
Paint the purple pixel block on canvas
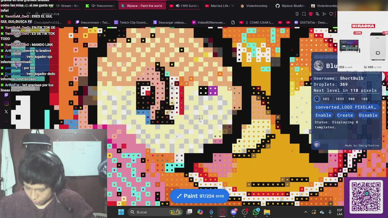(x=213, y=91)
